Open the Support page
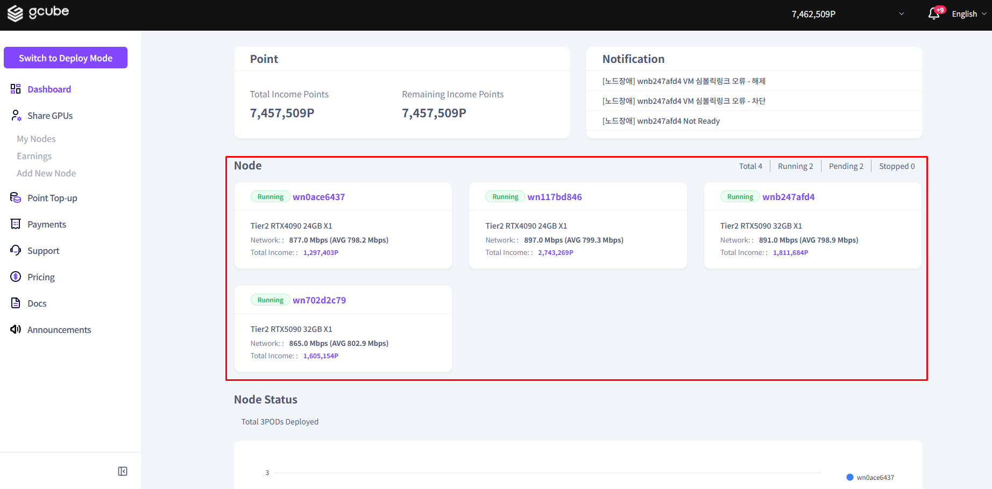This screenshot has height=489, width=992. tap(43, 251)
